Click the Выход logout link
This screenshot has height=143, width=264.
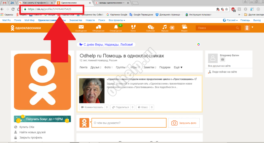257,20
